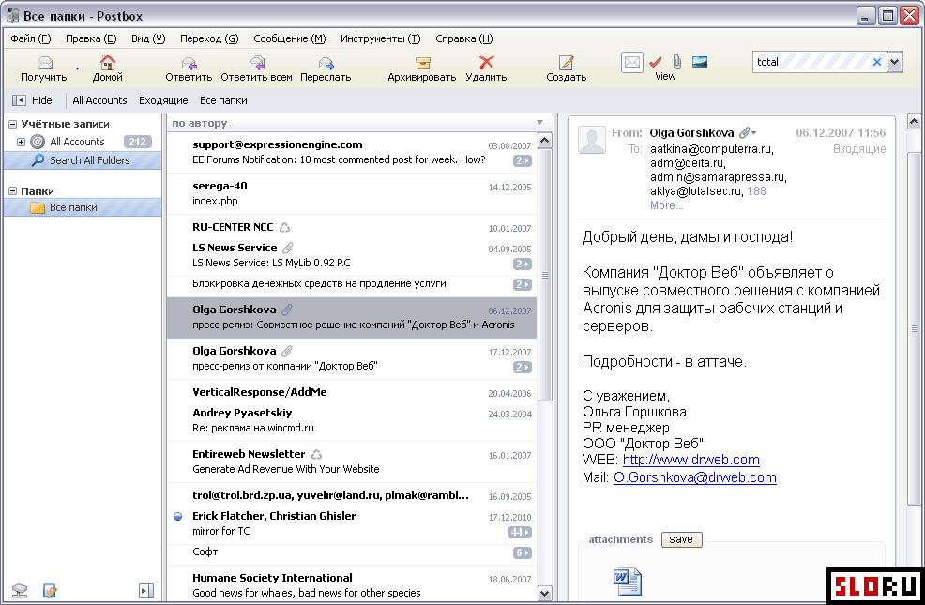Delete message with Удалить
Screen dimensions: 925x605
486,68
